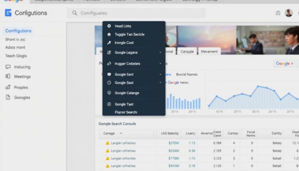Click the Gongle Search Consule heading

coord(117,124)
